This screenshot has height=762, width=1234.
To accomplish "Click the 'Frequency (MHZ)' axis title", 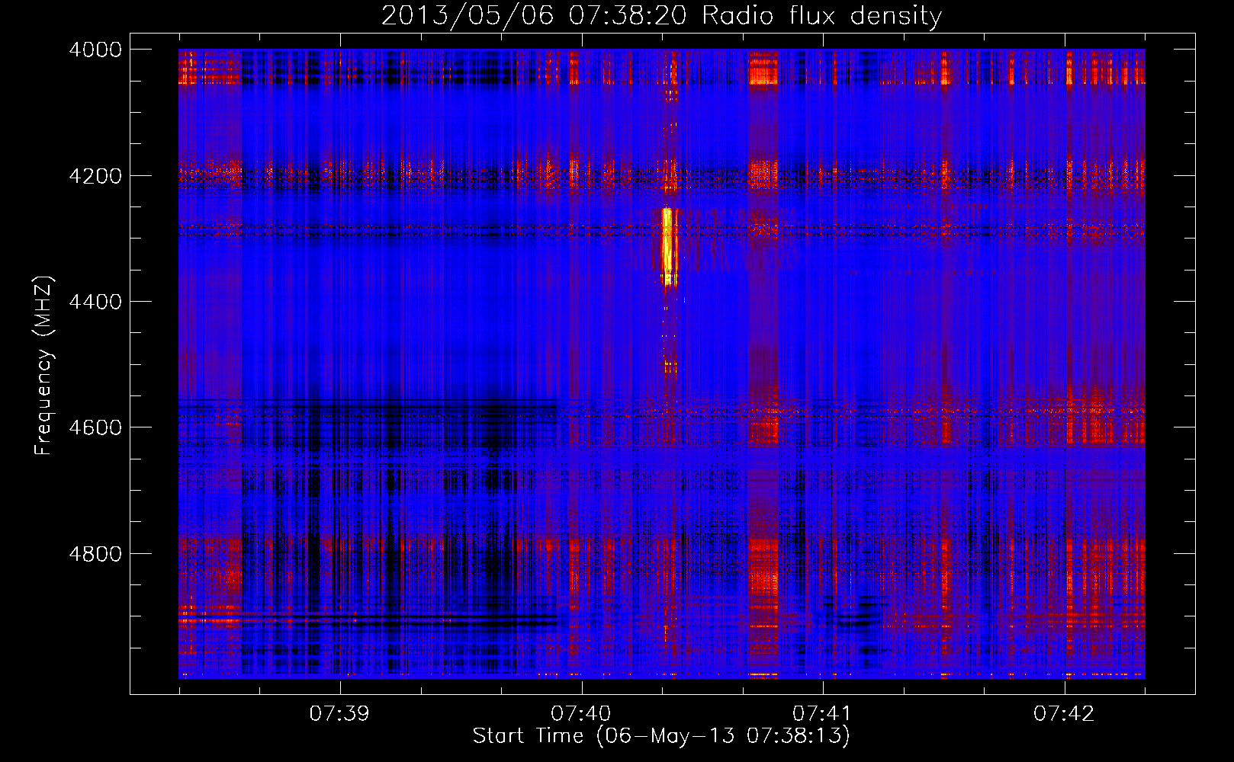I will tap(44, 366).
